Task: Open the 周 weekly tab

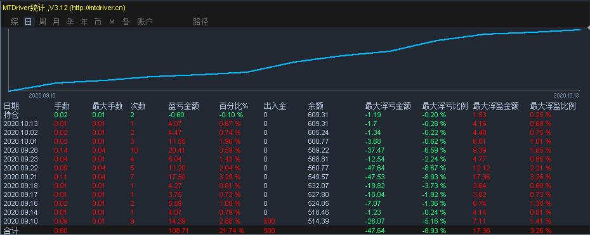Action: point(43,22)
